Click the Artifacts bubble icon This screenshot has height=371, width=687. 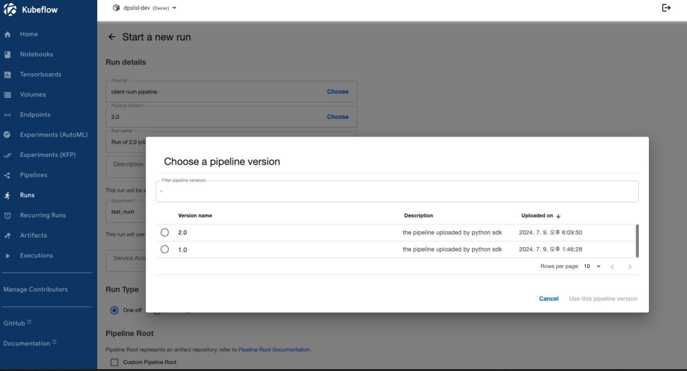8,236
